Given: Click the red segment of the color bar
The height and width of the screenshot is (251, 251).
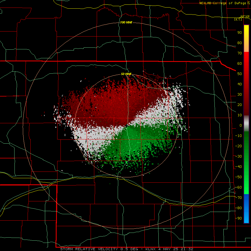Looking at the screenshot, I should pos(246,84).
